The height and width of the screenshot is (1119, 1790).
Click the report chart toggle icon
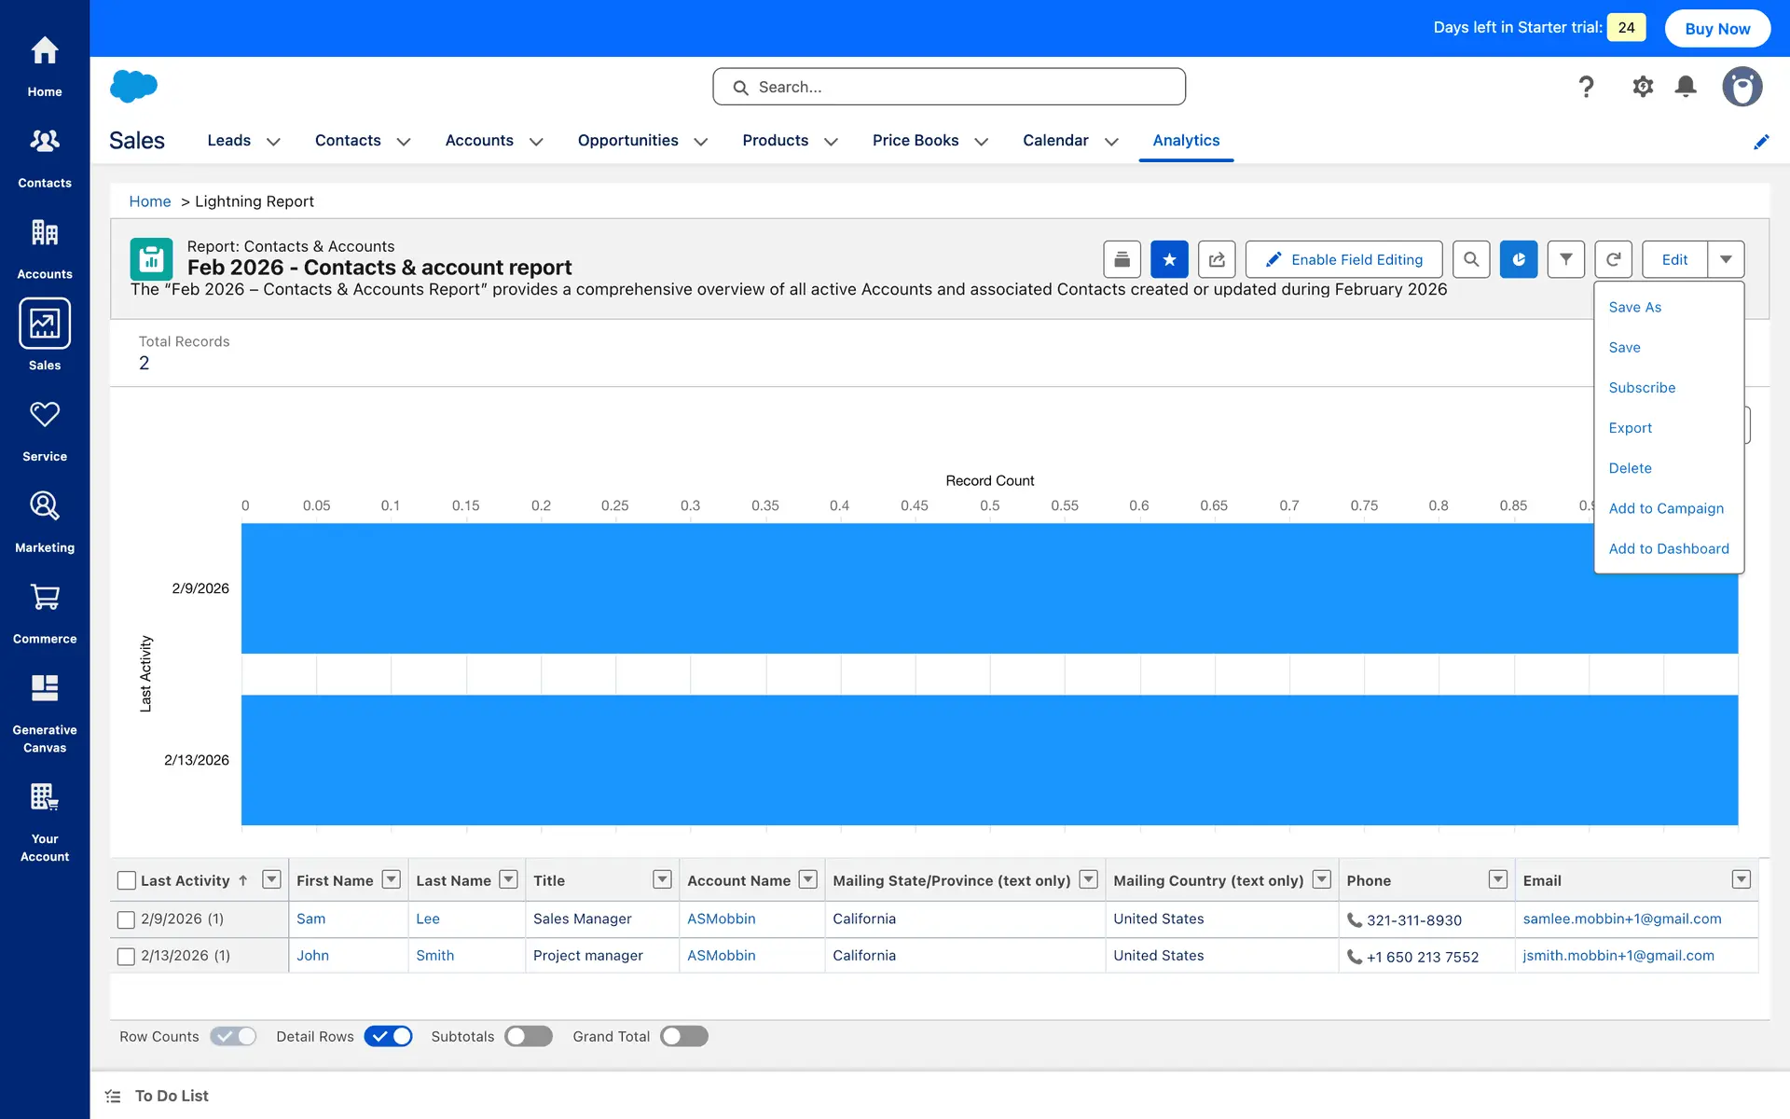coord(1518,259)
